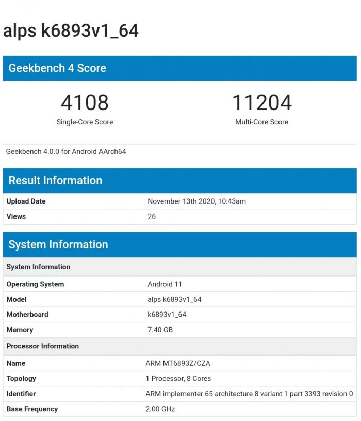Select the 7.40 GB memory value
The image size is (361, 421).
(160, 330)
